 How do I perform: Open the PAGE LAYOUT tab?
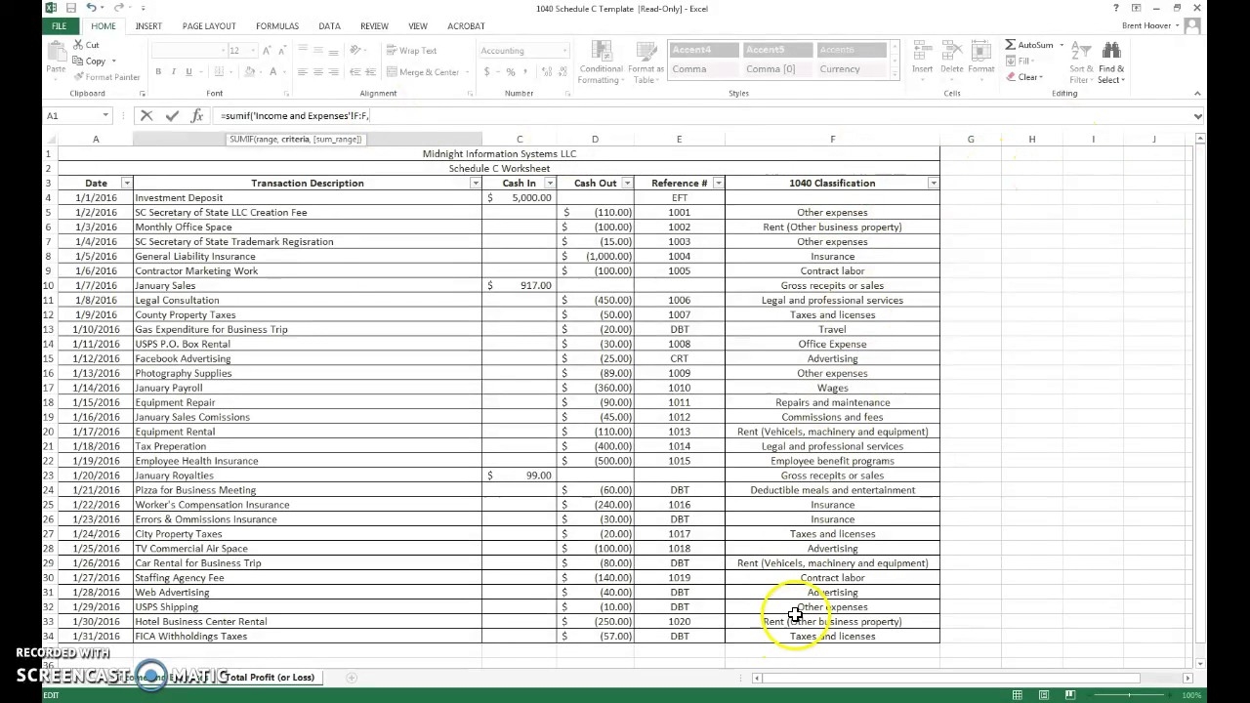coord(209,26)
